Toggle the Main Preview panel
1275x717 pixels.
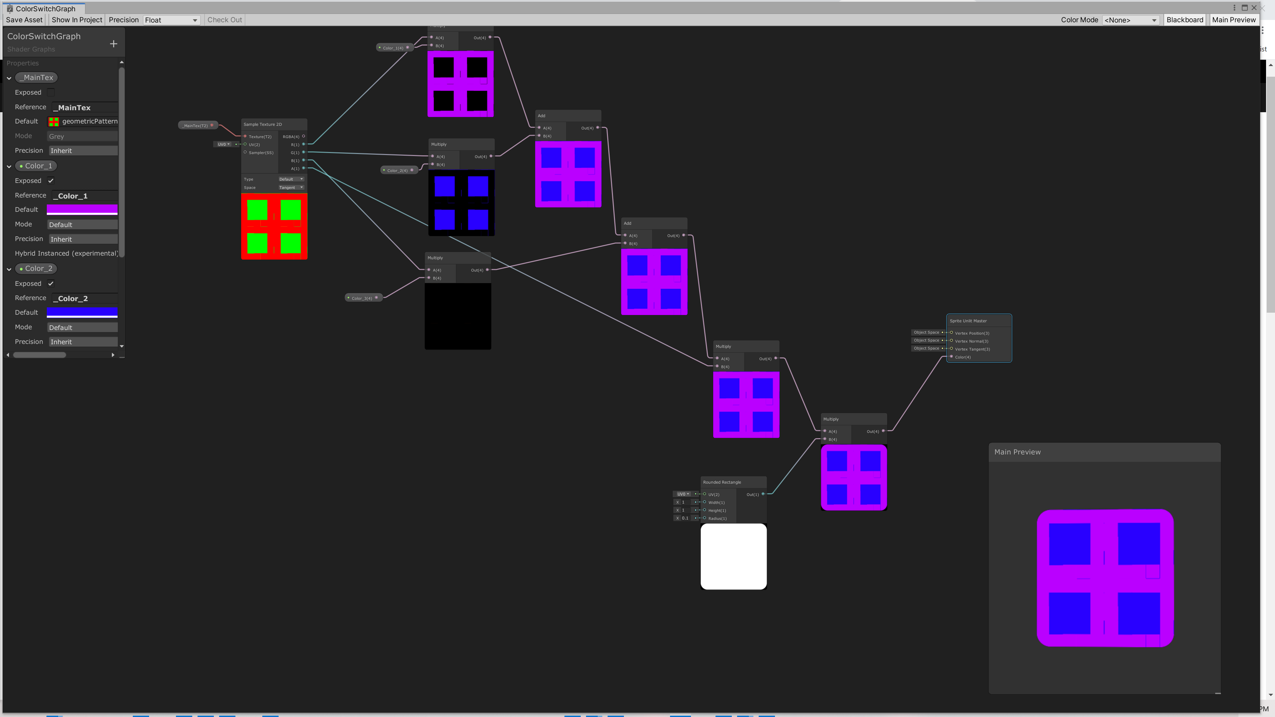pos(1233,20)
